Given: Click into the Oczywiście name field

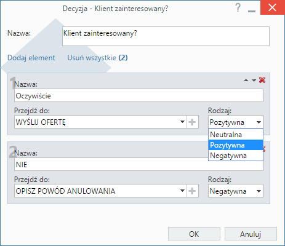Looking at the screenshot, I should (x=138, y=95).
